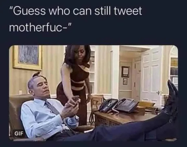This screenshot has width=187, height=147.
Task: Click the gold-framed painting on the wall
Action: coord(28,58)
